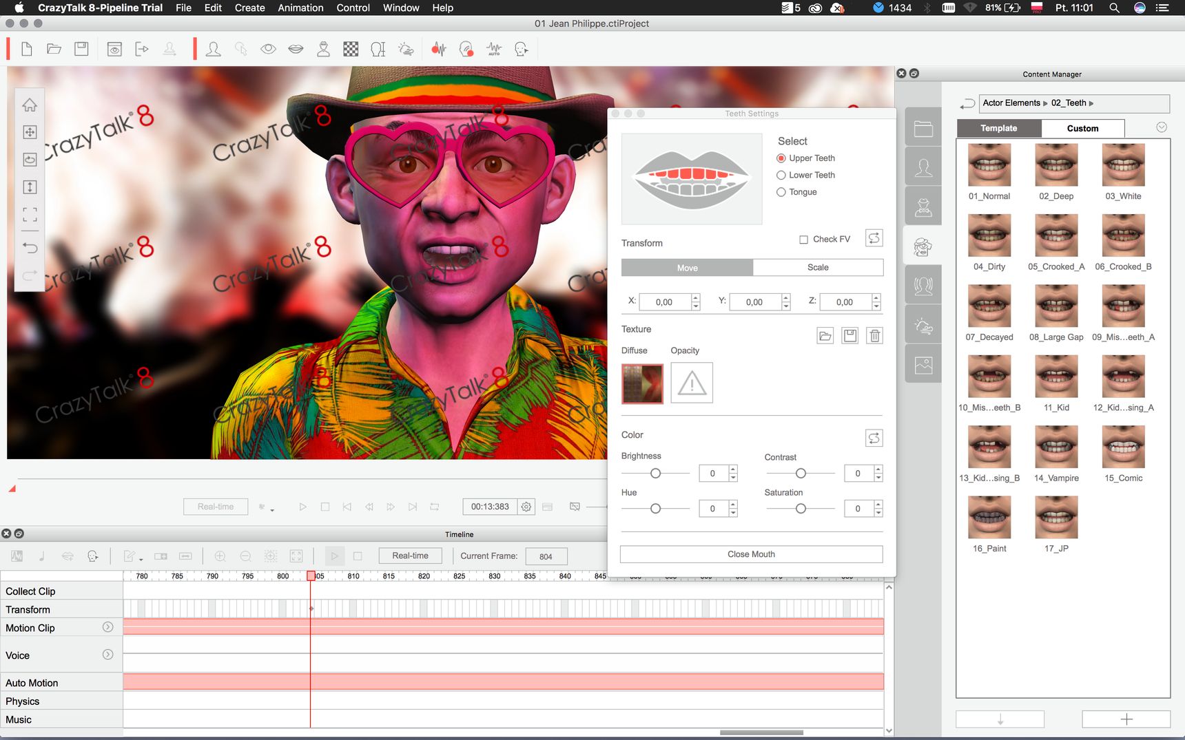Click the X value stepper arrows

coord(695,302)
